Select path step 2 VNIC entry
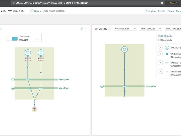 coord(169,55)
